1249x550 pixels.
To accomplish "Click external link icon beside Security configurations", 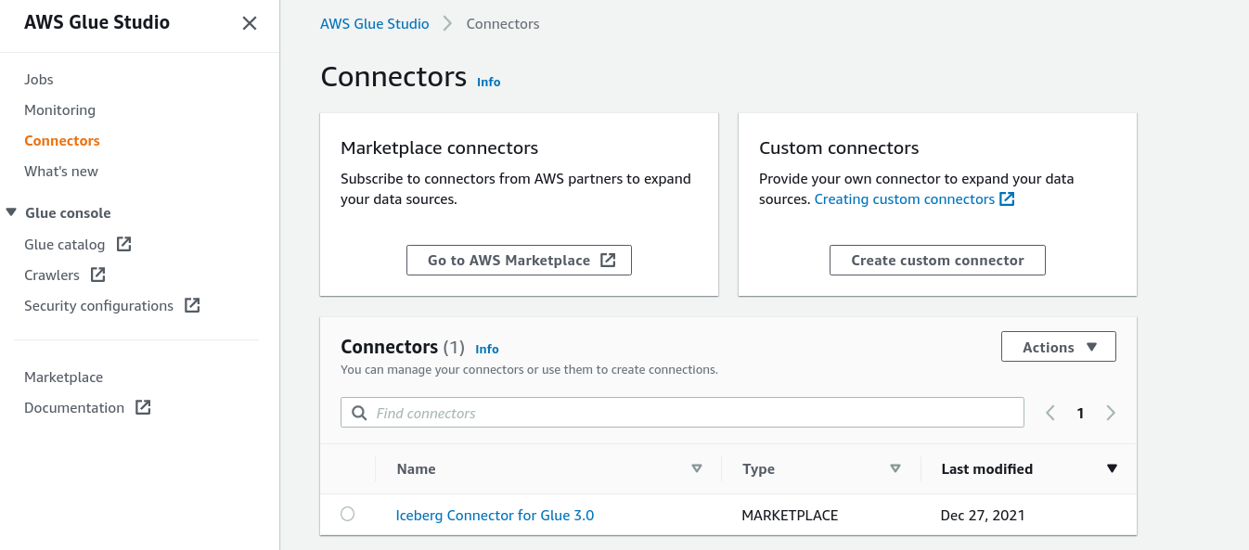I will coord(192,305).
